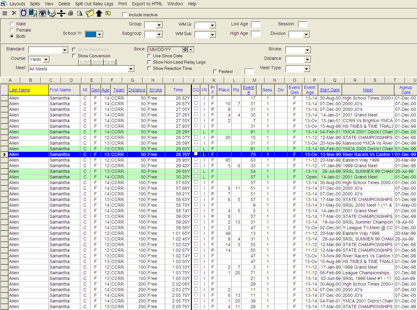Click the black X delete icon
The image size is (417, 310).
coord(14,13)
